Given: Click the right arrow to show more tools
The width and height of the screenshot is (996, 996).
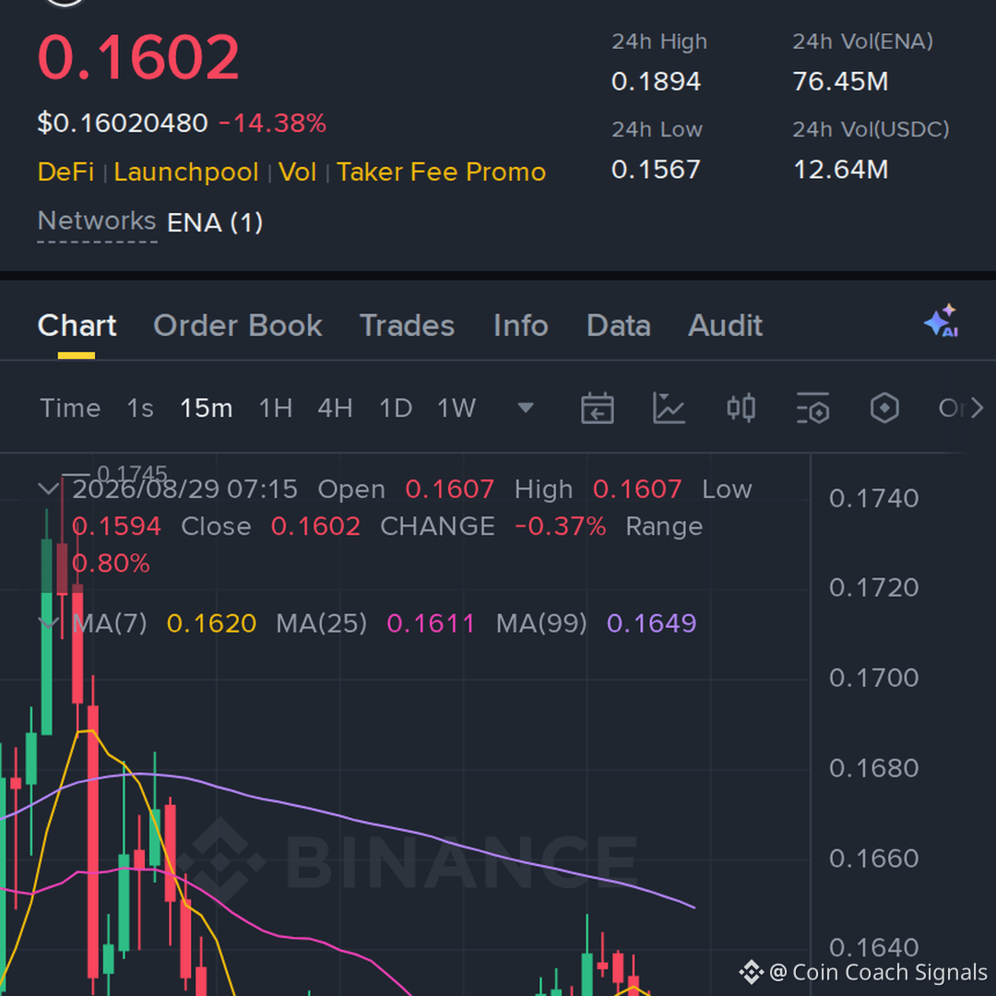Looking at the screenshot, I should point(977,408).
